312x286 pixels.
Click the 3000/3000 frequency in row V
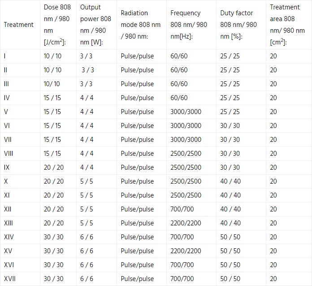(186, 112)
